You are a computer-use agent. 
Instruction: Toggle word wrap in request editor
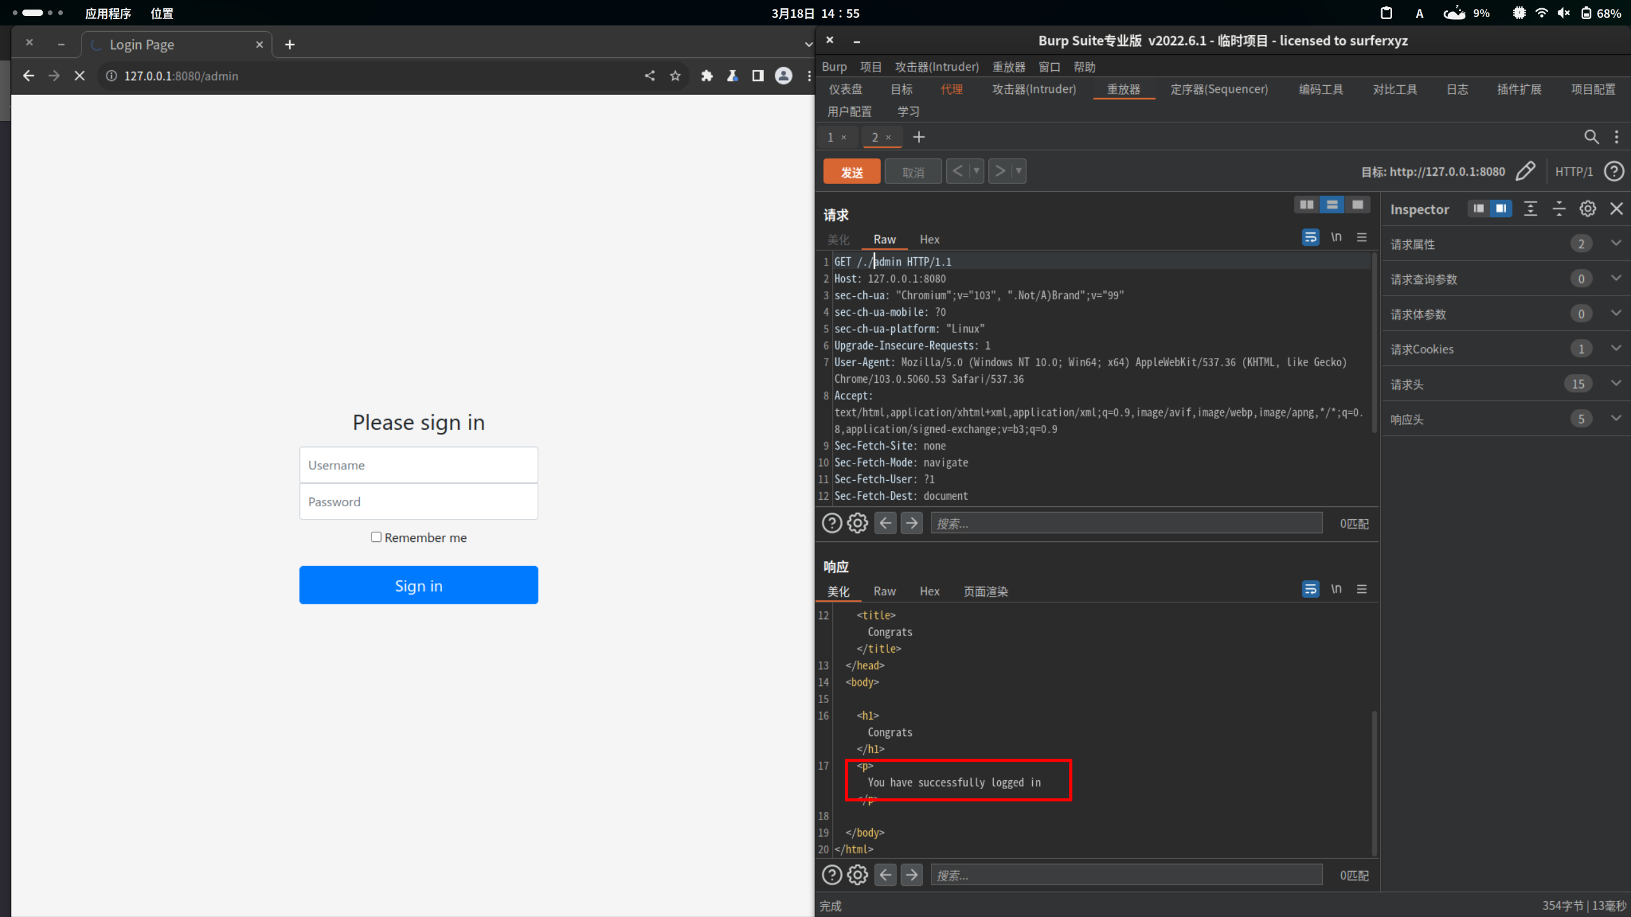pyautogui.click(x=1311, y=237)
